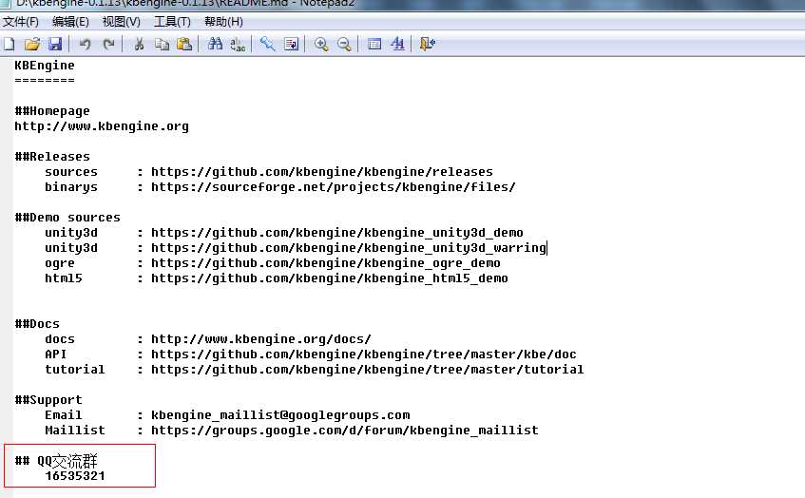Click the number 16535321
805x498 pixels.
pyautogui.click(x=74, y=476)
